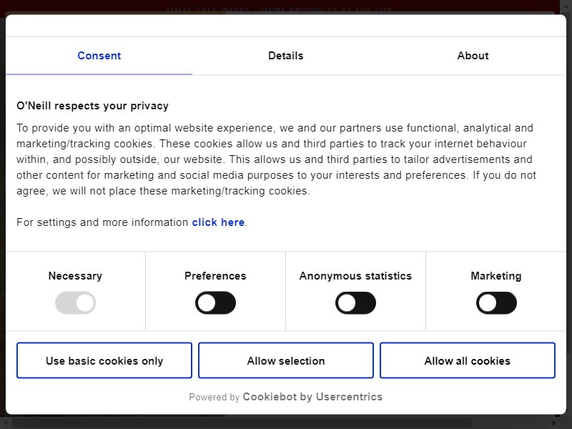This screenshot has width=572, height=429.
Task: Enable the Preferences cookies toggle
Action: click(x=215, y=302)
